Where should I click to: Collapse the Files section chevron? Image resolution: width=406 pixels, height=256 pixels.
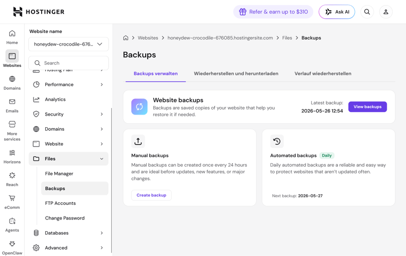click(x=102, y=159)
